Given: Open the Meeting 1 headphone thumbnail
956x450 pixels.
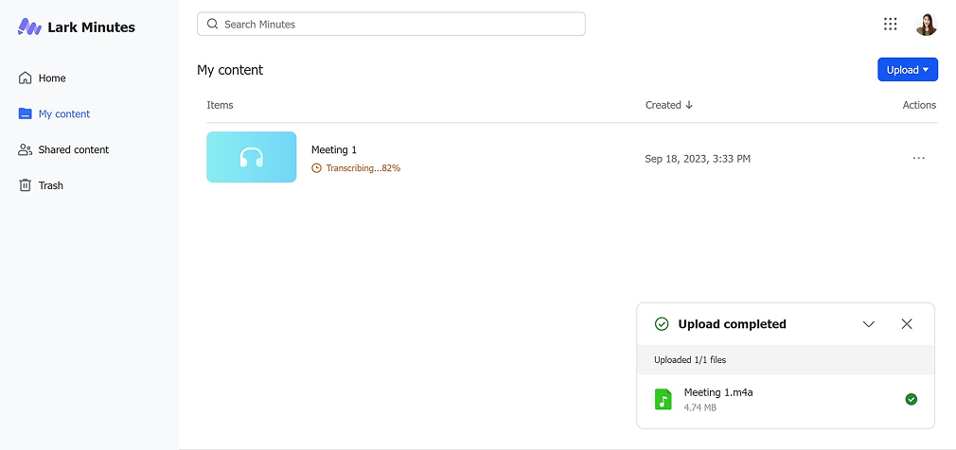Looking at the screenshot, I should point(251,157).
